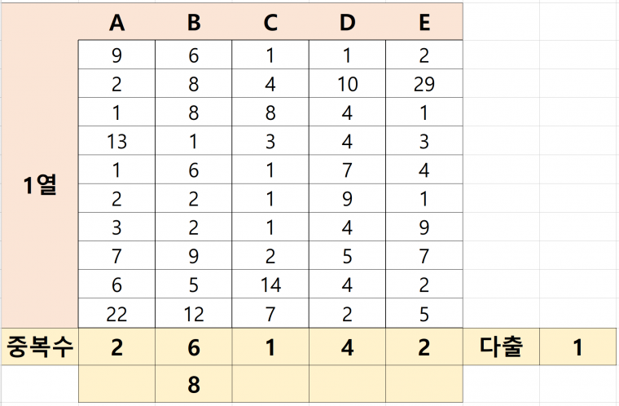Click the cell containing 14 in column C
This screenshot has height=406, width=619.
[x=270, y=285]
